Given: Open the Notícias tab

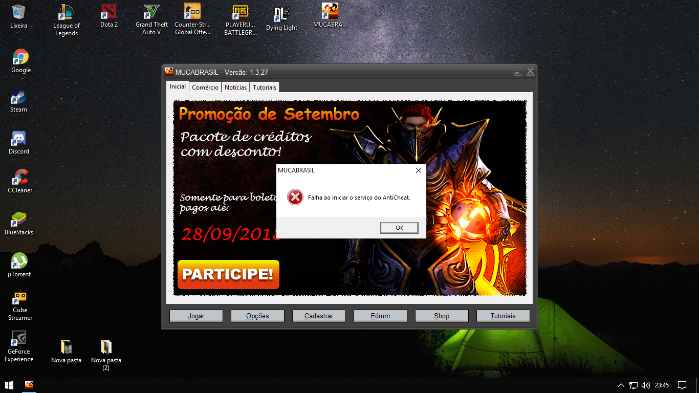Looking at the screenshot, I should tap(235, 88).
